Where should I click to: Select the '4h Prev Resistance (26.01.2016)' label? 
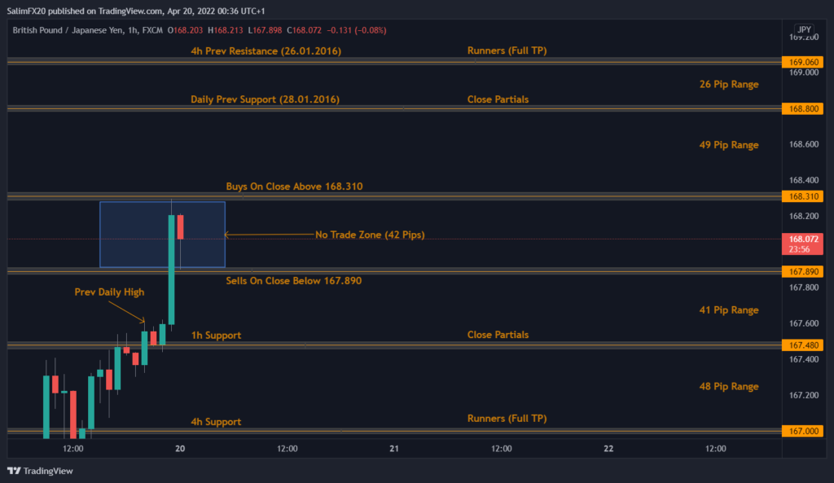pyautogui.click(x=266, y=51)
